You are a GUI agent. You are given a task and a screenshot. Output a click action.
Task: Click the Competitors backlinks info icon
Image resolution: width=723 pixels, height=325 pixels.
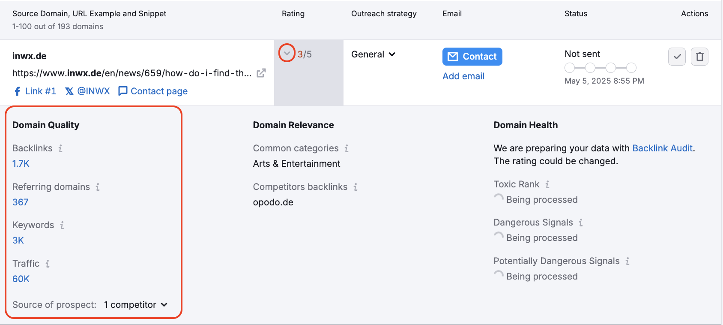pos(356,187)
